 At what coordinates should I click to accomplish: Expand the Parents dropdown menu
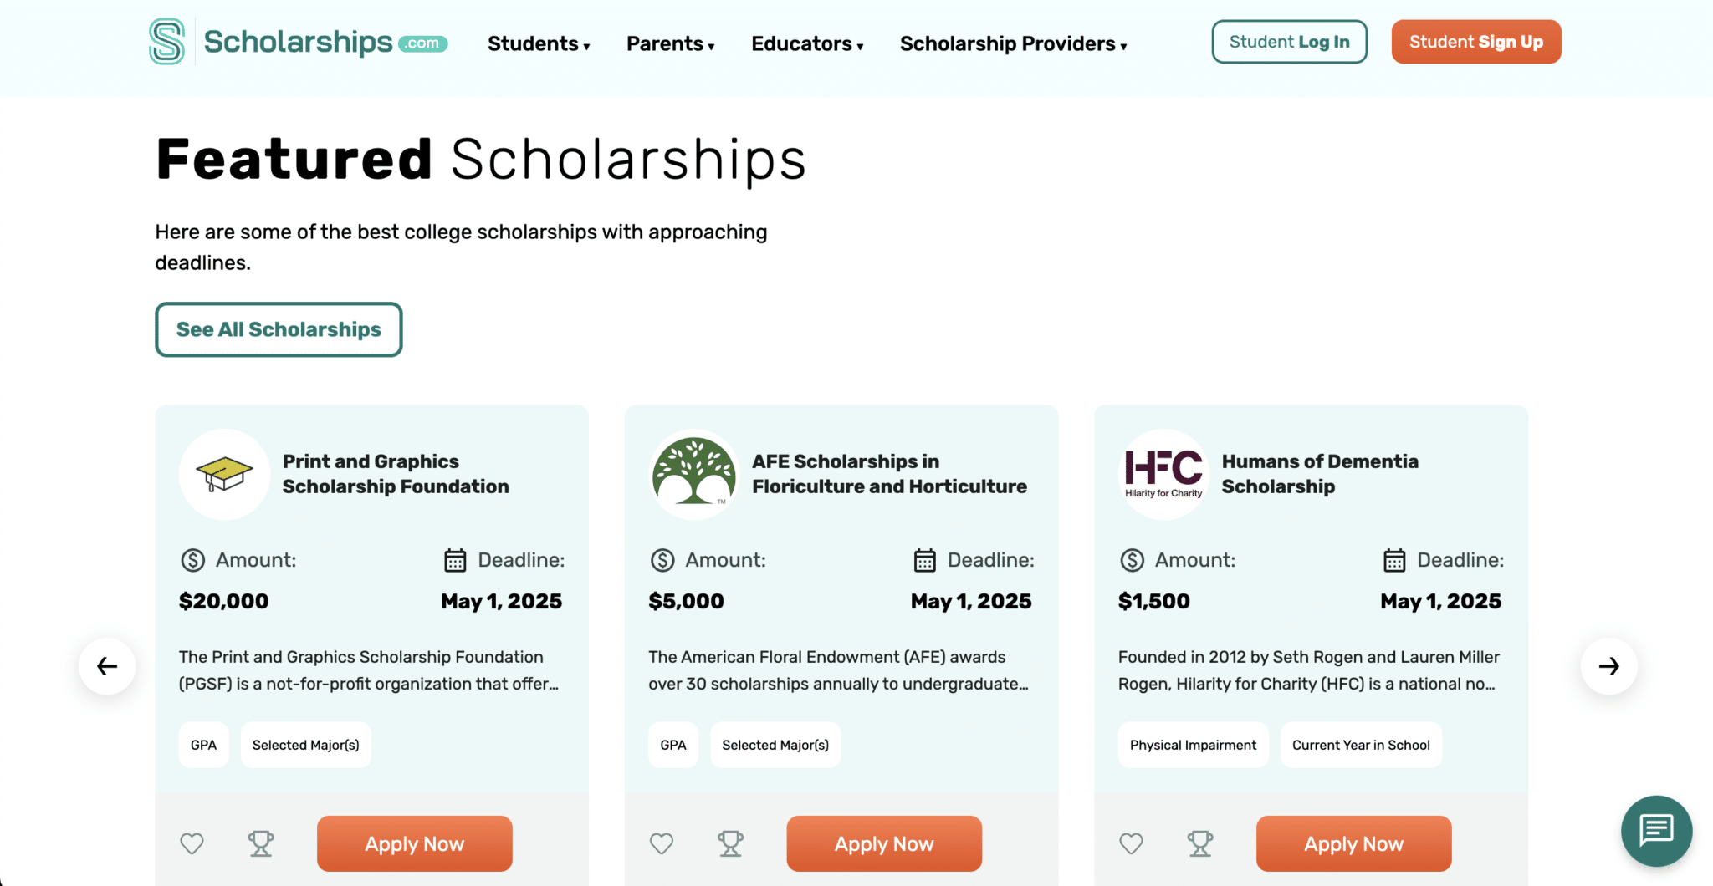(670, 43)
